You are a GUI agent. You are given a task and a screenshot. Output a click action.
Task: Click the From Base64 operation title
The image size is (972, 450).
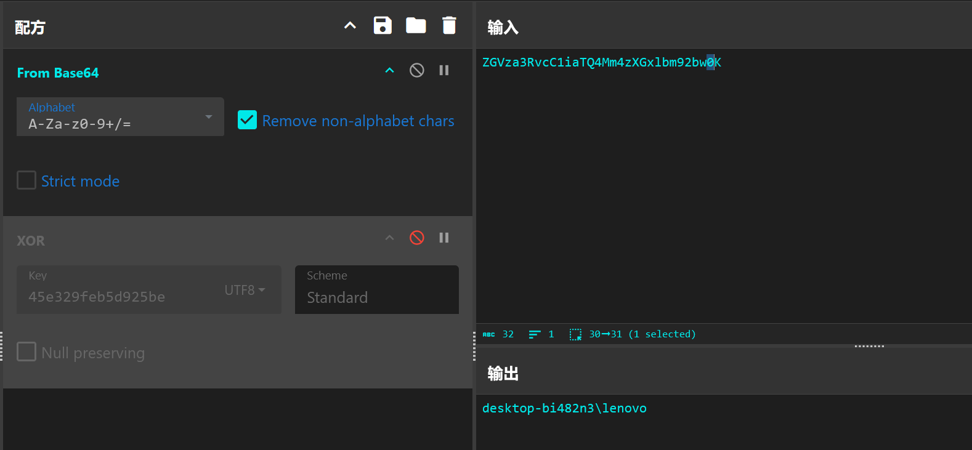[58, 73]
